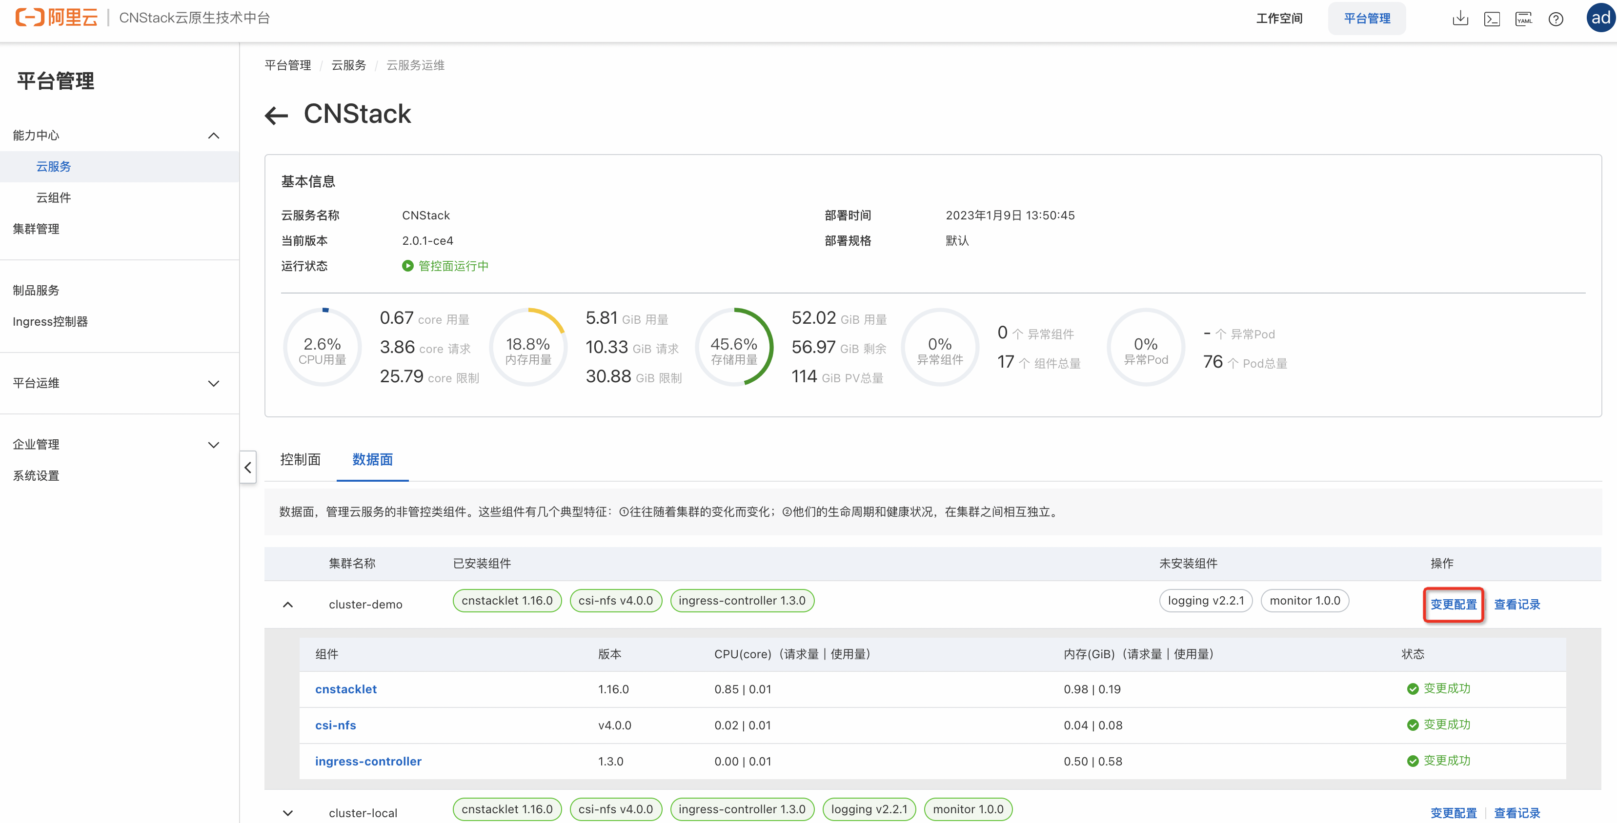Select 平台管理 in top navigation
The width and height of the screenshot is (1617, 823).
[1367, 19]
